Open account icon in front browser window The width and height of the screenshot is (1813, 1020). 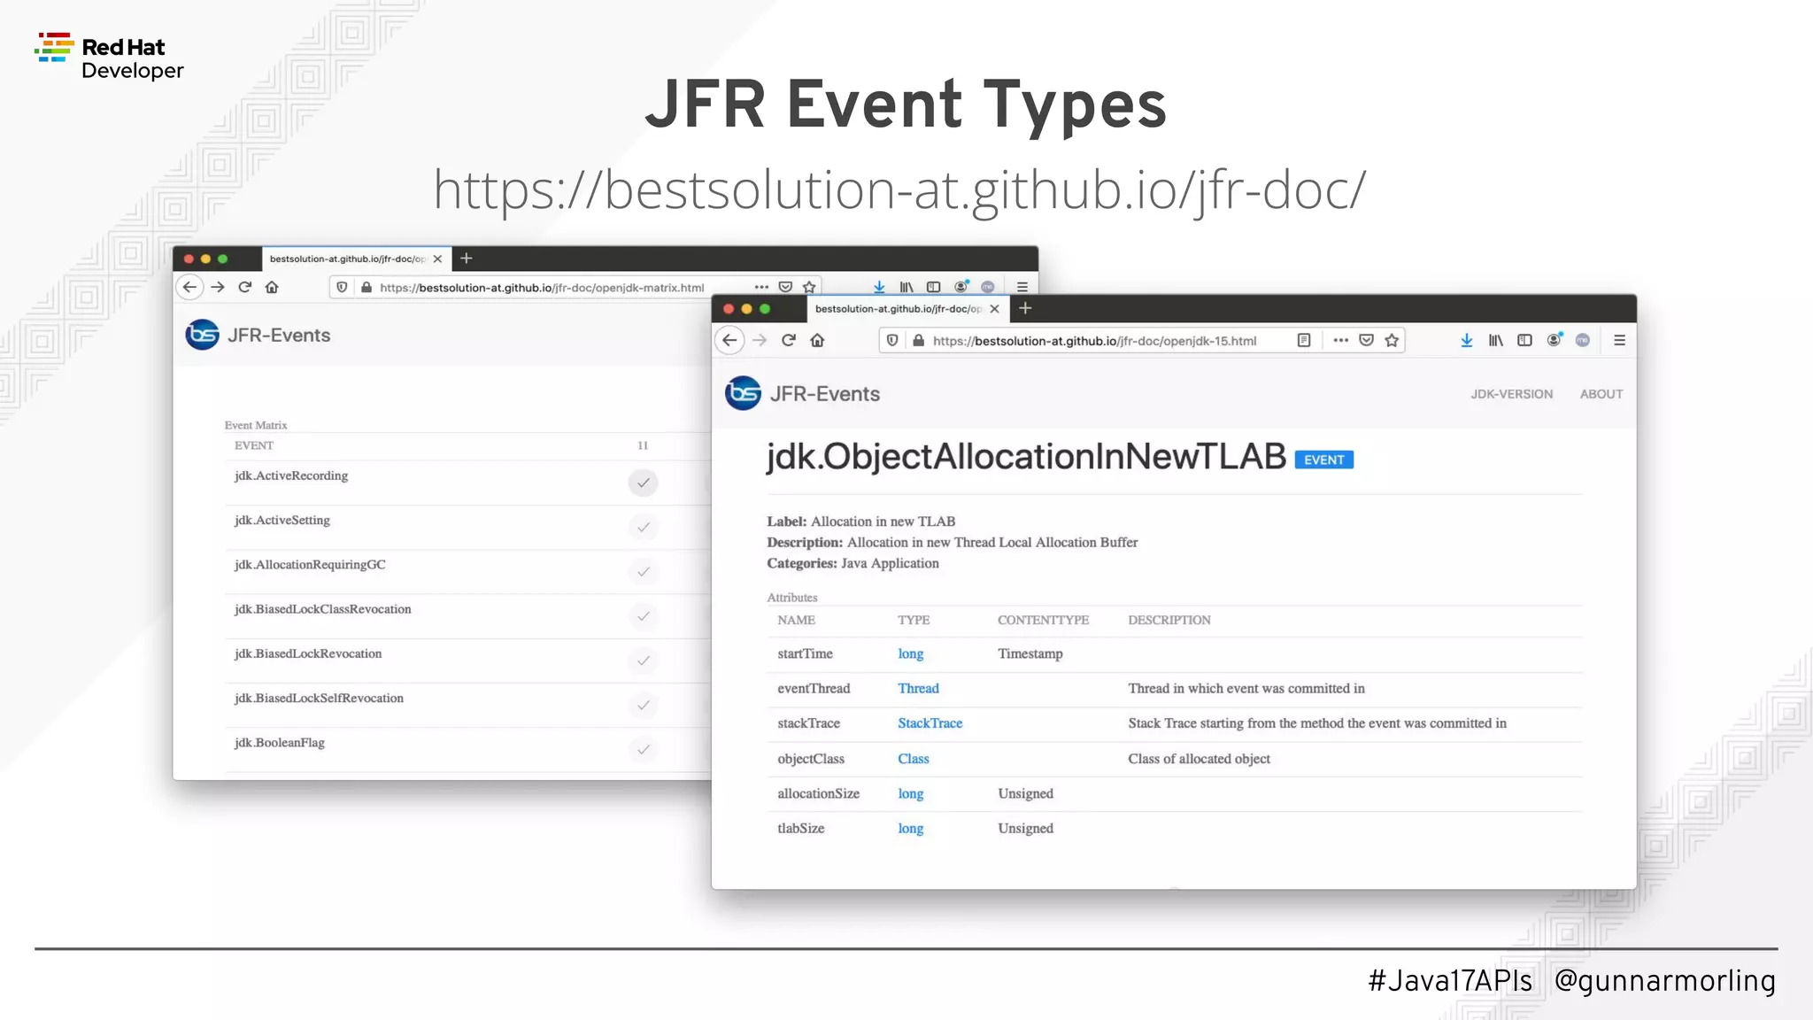point(1554,341)
